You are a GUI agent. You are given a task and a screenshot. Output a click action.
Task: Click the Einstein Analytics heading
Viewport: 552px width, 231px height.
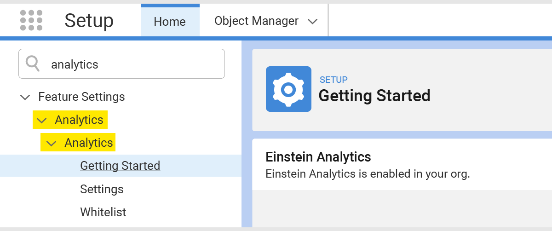point(318,157)
